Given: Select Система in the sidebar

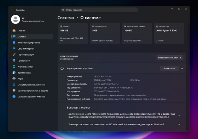Looking at the screenshot, I should 32,37.
